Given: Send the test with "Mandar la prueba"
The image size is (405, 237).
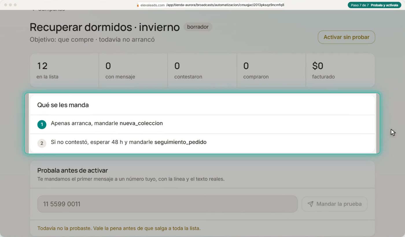Looking at the screenshot, I should pos(334,204).
